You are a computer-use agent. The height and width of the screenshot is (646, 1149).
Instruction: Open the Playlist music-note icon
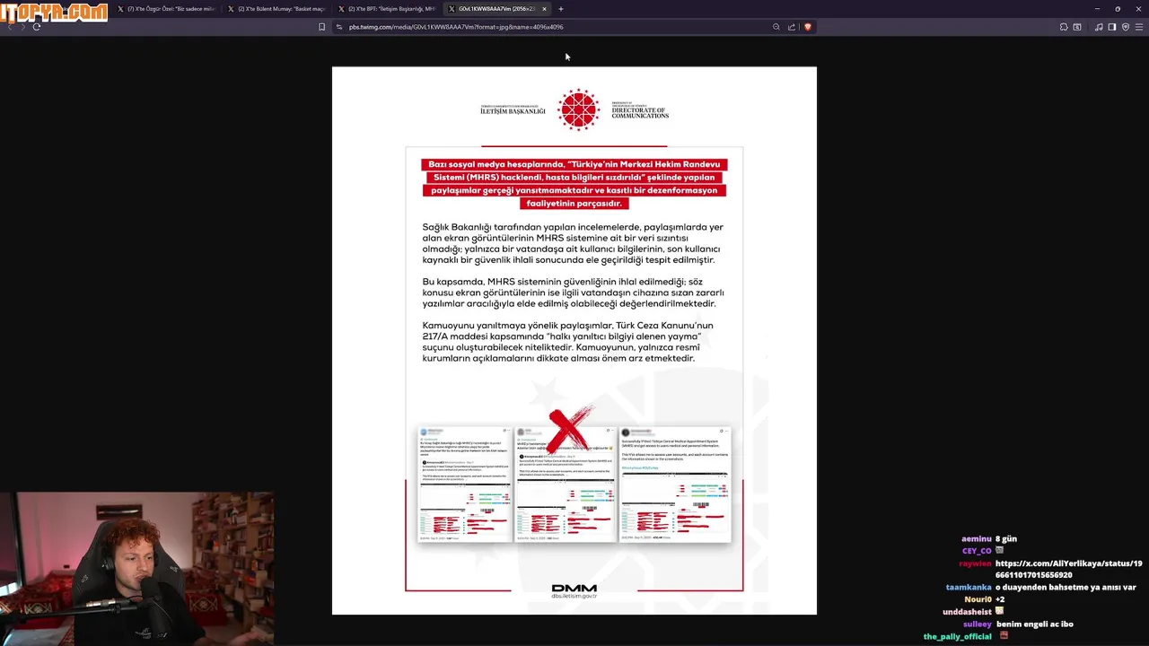1099,27
